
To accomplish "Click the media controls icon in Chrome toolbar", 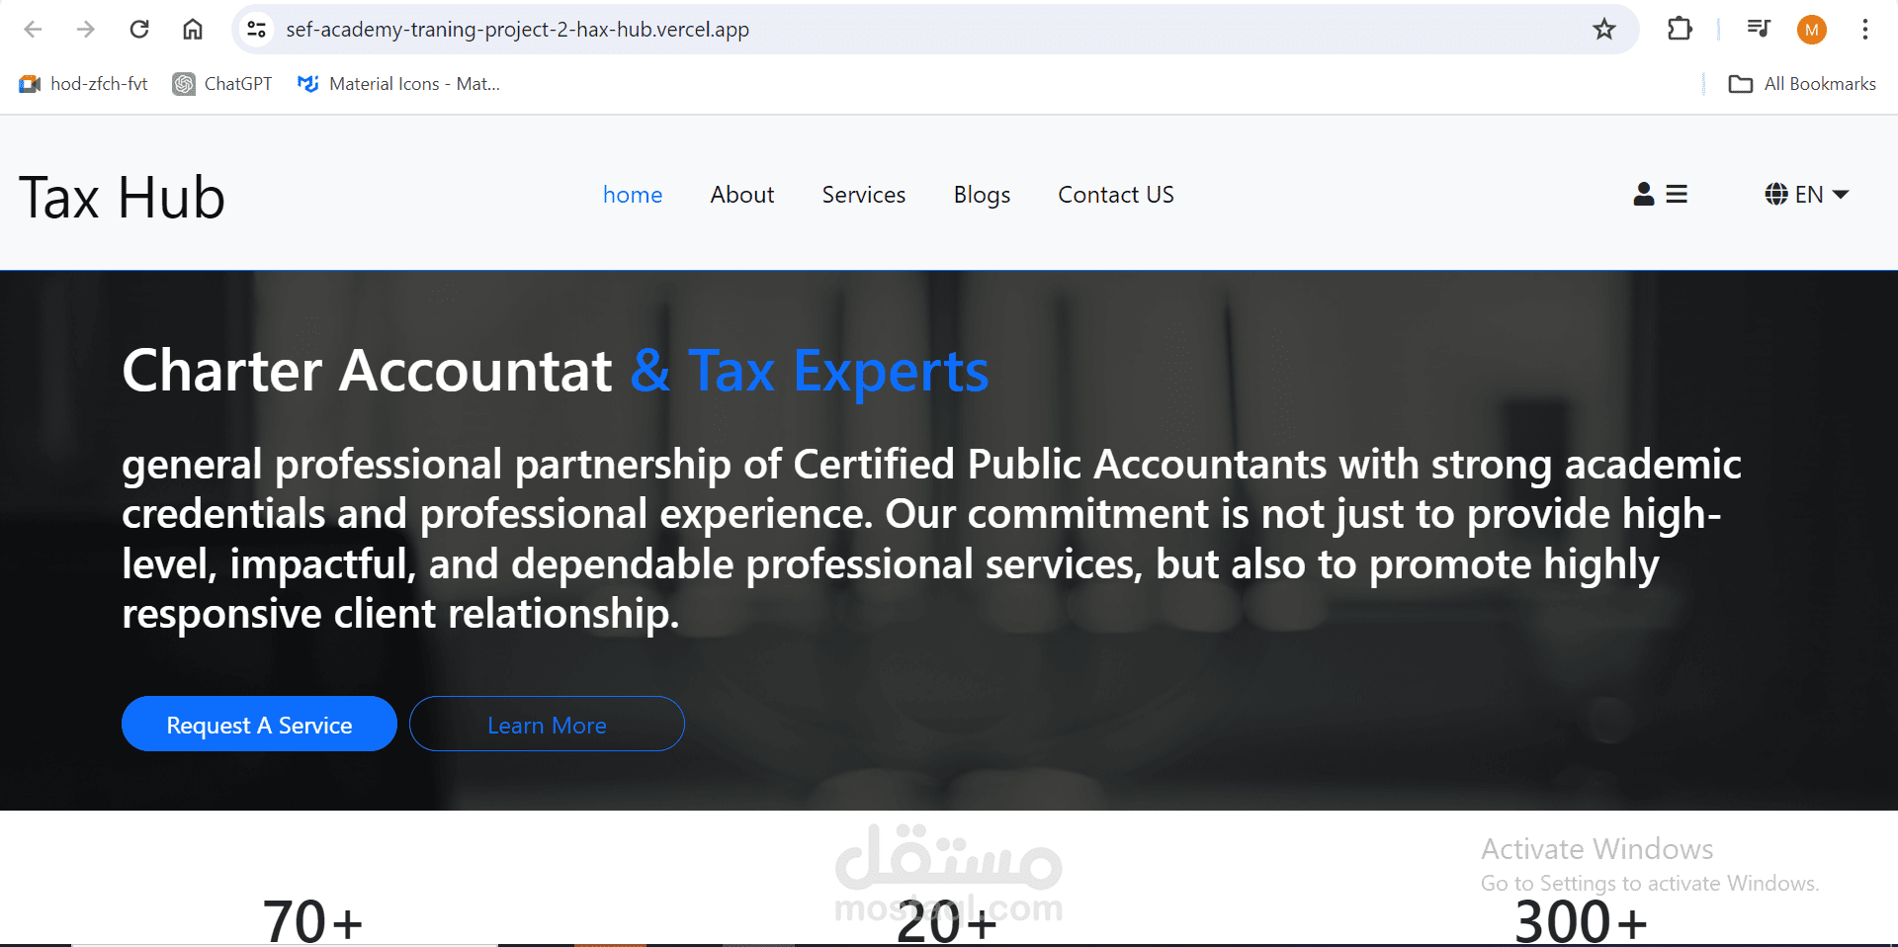I will [x=1759, y=29].
